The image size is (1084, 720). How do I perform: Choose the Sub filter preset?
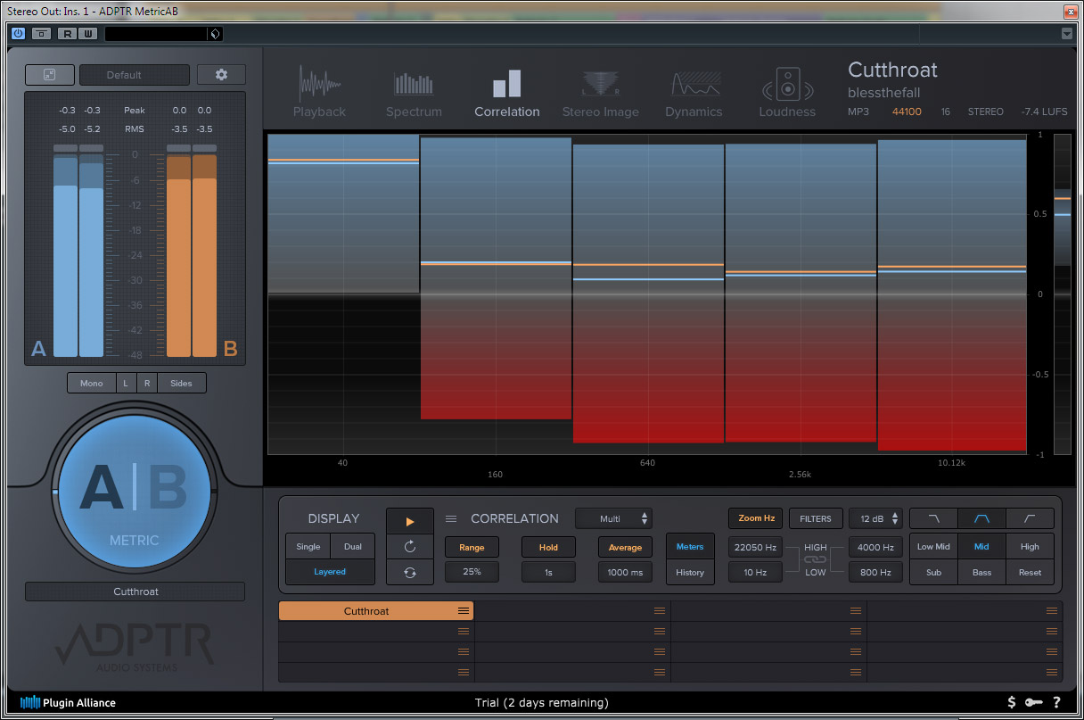[x=933, y=573]
